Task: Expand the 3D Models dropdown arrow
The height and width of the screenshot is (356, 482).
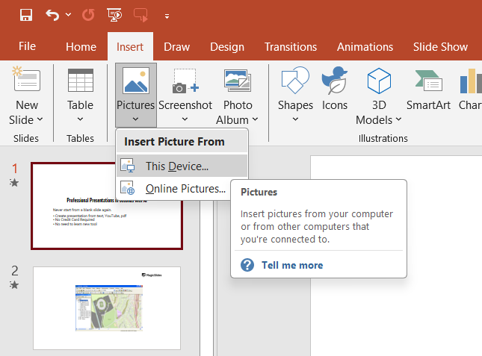Action: point(398,119)
